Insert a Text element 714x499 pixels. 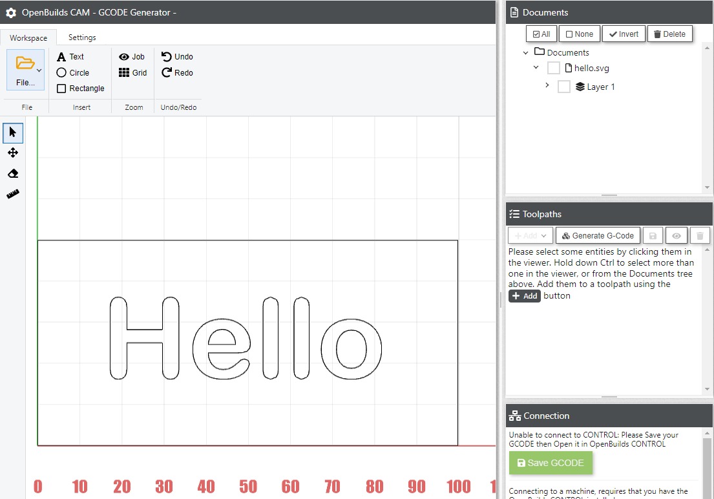69,56
